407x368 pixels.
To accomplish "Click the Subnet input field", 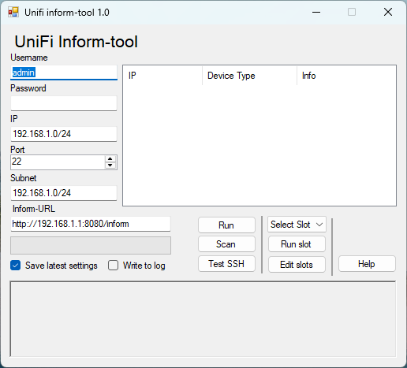I will coord(64,193).
